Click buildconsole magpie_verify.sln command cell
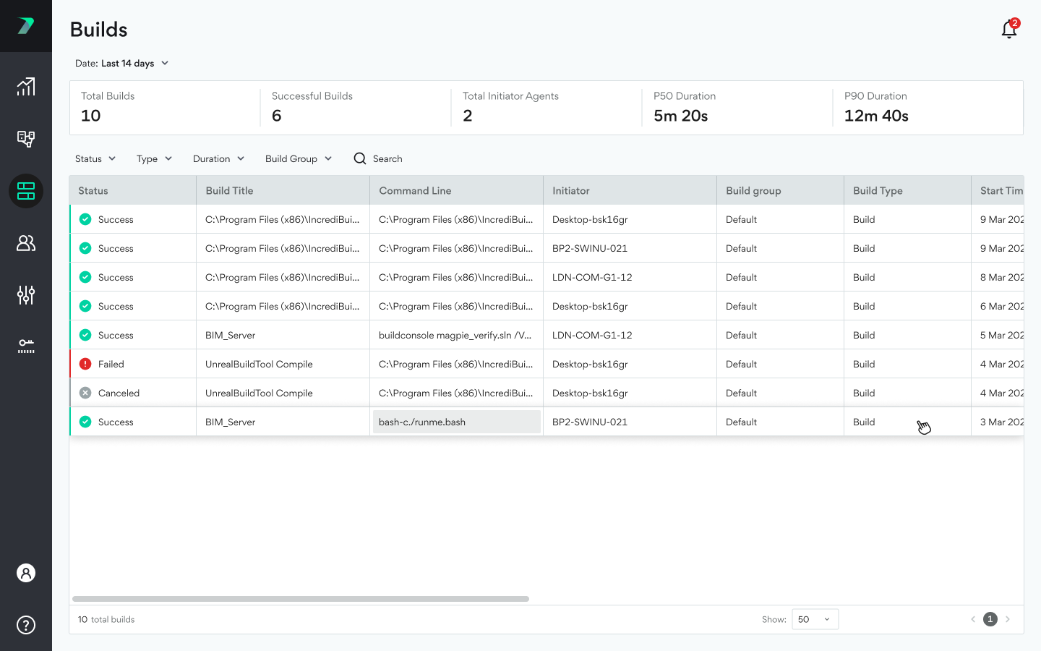This screenshot has height=651, width=1041. click(457, 335)
